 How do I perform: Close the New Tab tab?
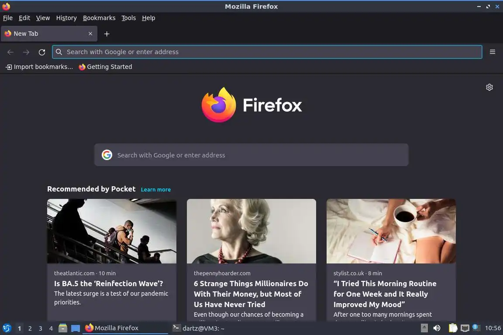pos(90,34)
